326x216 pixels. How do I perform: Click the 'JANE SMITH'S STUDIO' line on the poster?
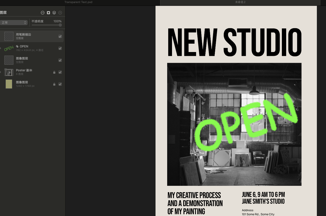(x=263, y=202)
